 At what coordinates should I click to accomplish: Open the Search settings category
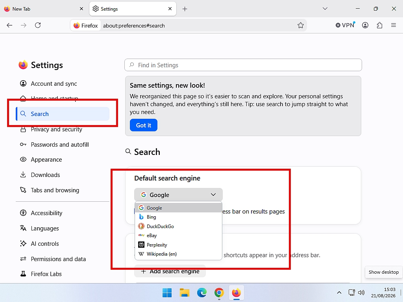pos(63,114)
